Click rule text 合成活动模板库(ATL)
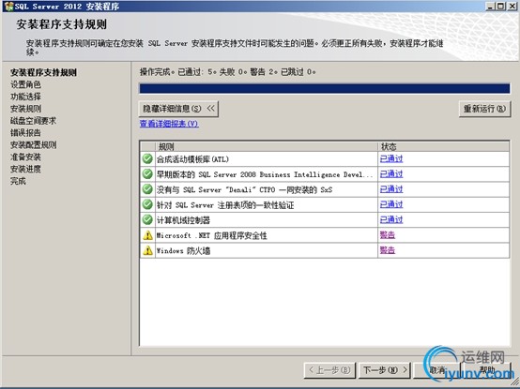 coord(192,159)
